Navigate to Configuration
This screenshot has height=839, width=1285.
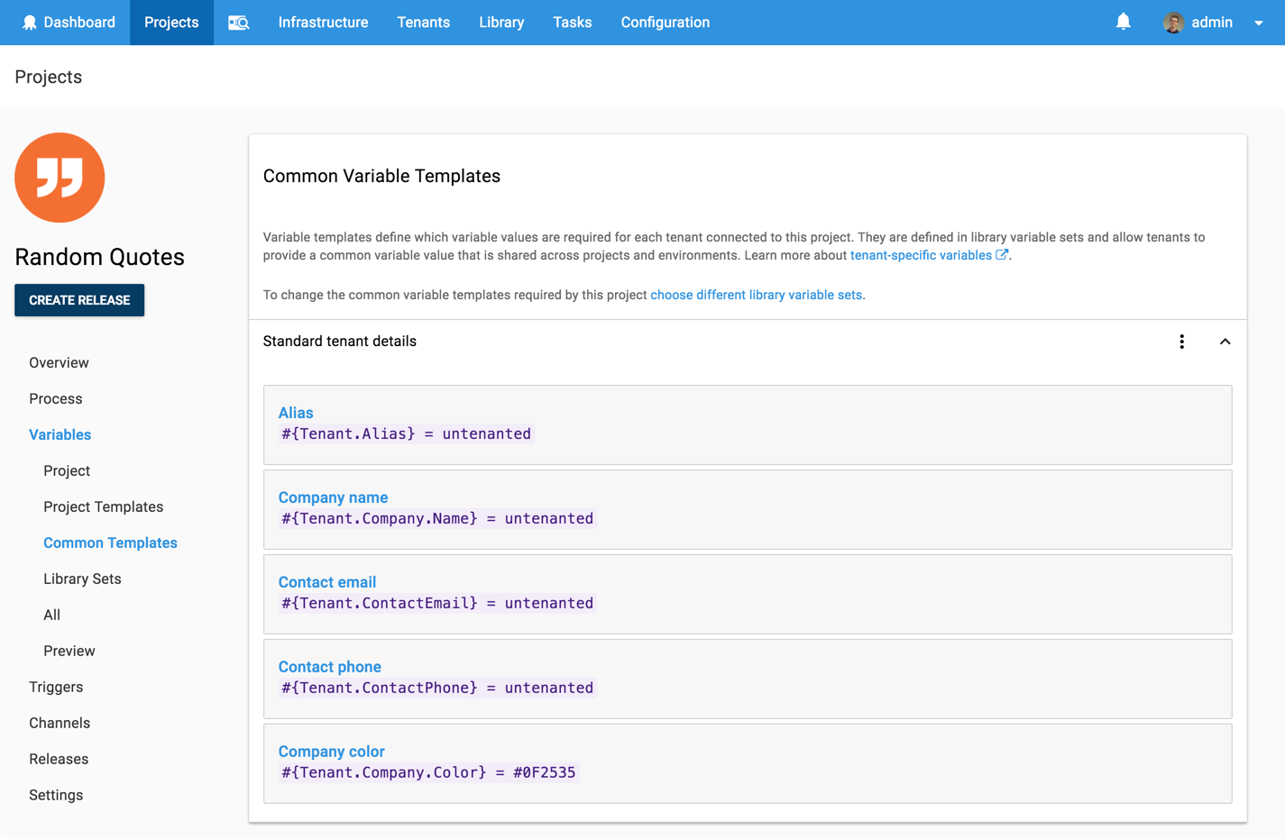tap(665, 23)
